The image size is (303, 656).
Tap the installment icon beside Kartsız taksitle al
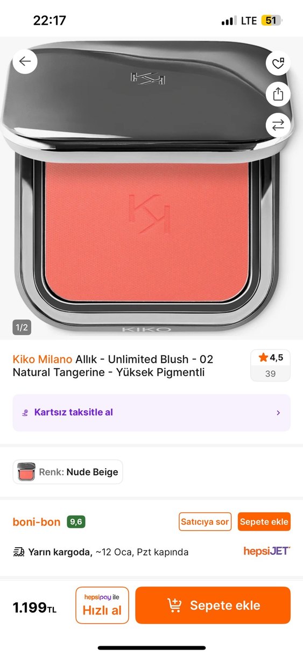pos(25,413)
